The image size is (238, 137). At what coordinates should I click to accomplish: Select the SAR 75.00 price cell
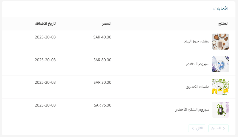pyautogui.click(x=102, y=105)
